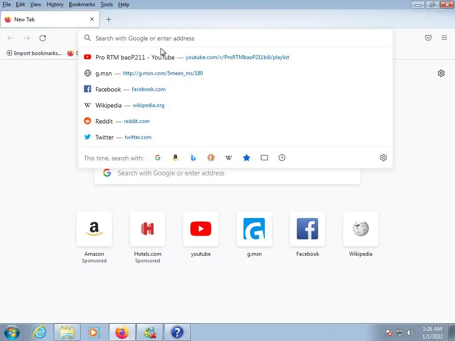Select the Reddit suggestion row

coord(235,121)
